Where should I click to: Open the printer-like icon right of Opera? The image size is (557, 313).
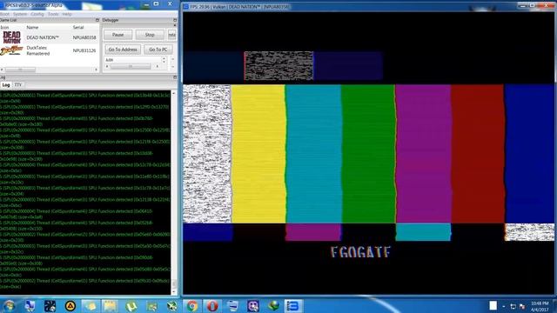[x=232, y=306]
